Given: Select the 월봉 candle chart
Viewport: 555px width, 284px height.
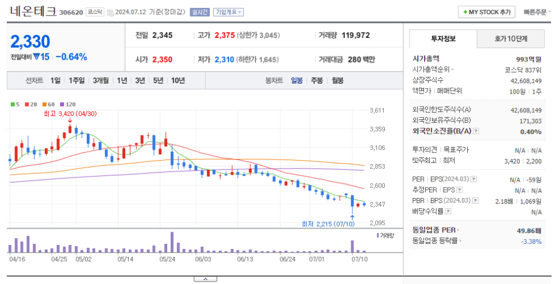Looking at the screenshot, I should (x=338, y=81).
